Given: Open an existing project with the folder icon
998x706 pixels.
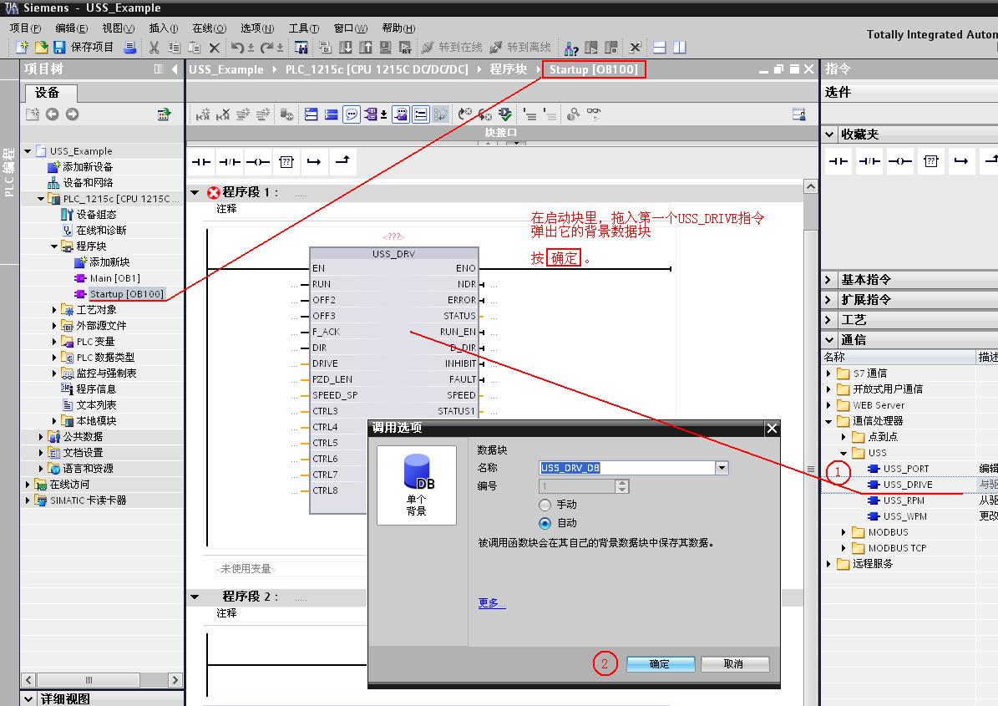Looking at the screenshot, I should click(42, 47).
